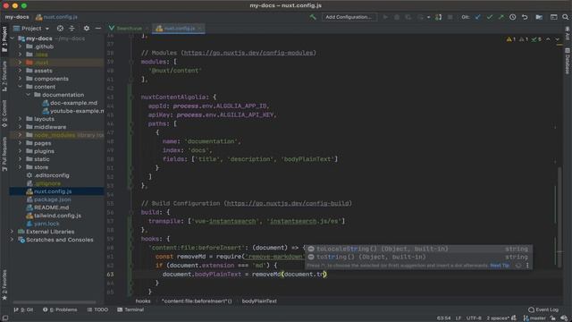The height and width of the screenshot is (322, 572).
Task: Click collapse all icon in Project panel
Action: 71,28
